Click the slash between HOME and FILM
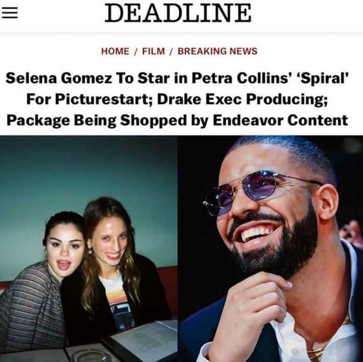Screen dimensions: 363x362 (x=136, y=51)
